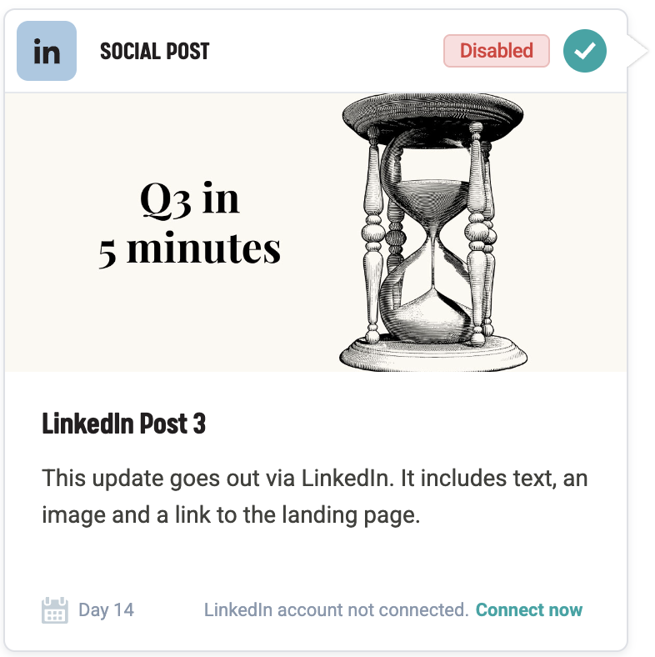
Task: Open the LinkedIn Post 3 title
Action: [123, 424]
